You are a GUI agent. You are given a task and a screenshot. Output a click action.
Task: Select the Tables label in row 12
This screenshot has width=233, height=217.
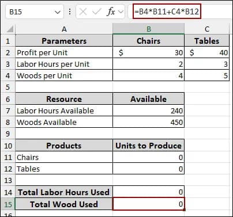pos(64,169)
